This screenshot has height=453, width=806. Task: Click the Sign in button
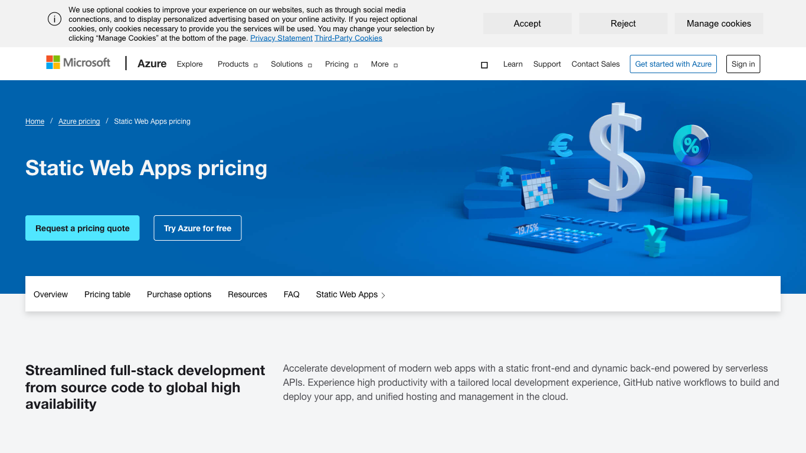[743, 64]
